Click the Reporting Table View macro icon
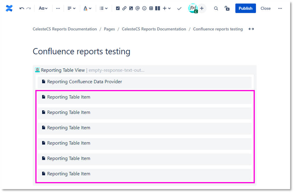The height and width of the screenshot is (193, 294). pos(37,70)
